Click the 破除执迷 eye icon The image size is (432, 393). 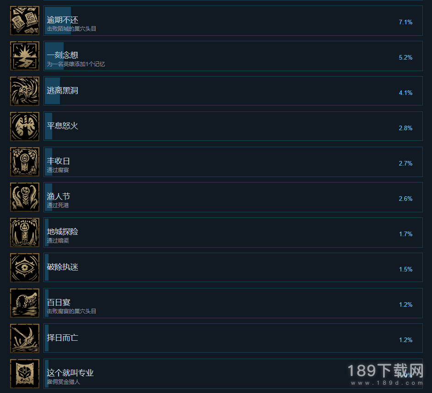pyautogui.click(x=25, y=268)
